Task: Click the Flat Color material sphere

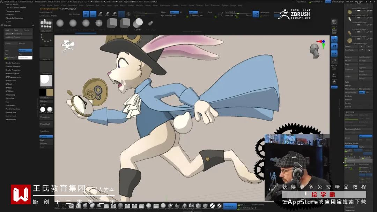Action: 43,110
